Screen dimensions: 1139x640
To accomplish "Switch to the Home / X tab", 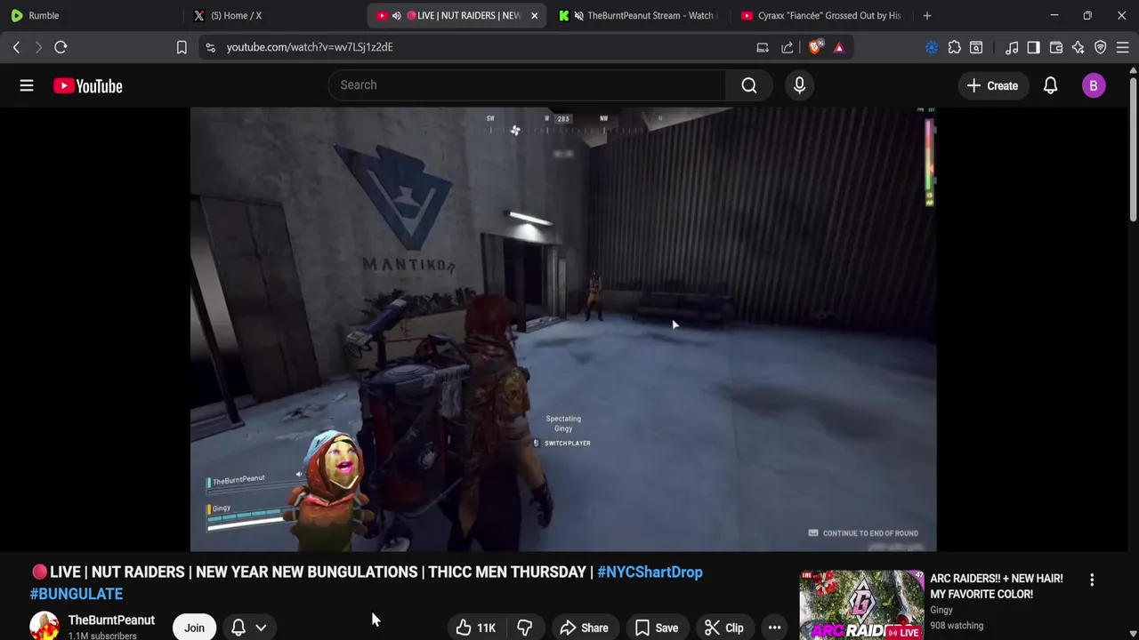I will click(x=274, y=15).
